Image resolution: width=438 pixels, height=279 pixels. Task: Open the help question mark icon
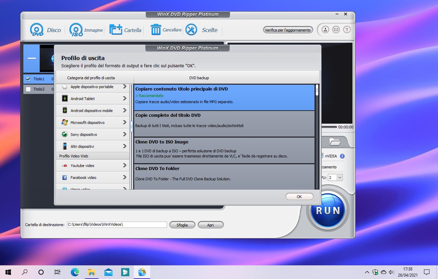point(347,30)
